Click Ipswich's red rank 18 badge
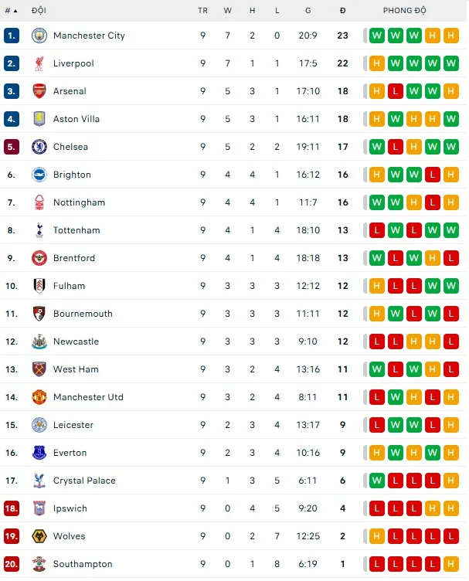 [12, 508]
